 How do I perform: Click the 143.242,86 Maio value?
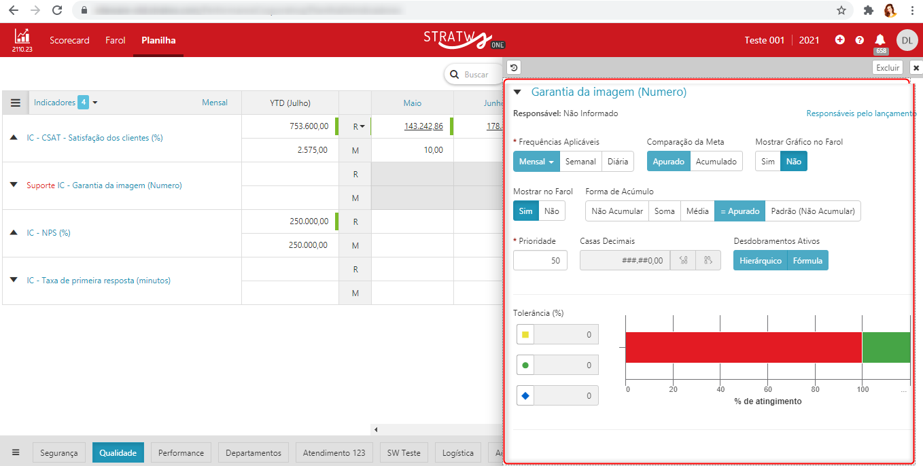(423, 126)
